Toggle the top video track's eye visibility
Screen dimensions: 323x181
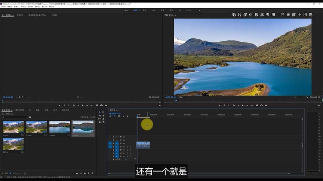(x=124, y=137)
